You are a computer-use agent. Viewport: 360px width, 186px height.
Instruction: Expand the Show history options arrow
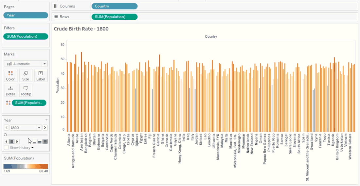pos(32,148)
